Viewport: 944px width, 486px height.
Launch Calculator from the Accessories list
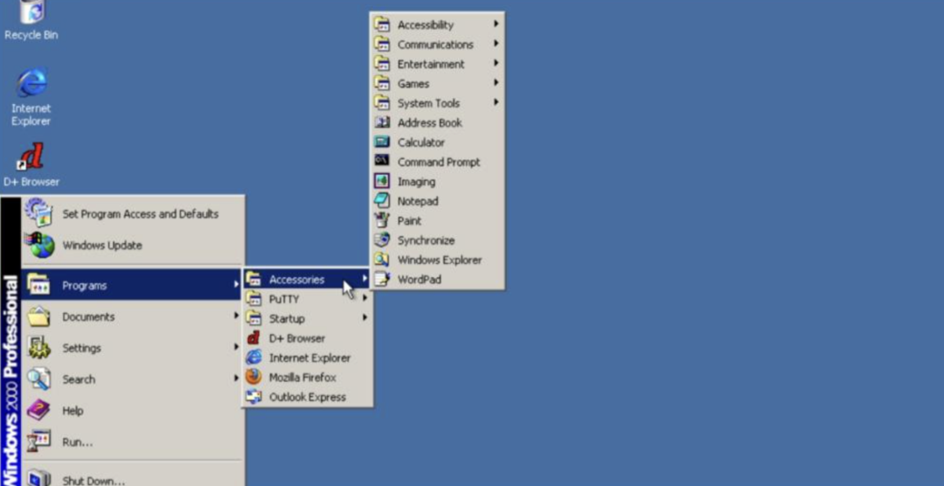pos(437,142)
